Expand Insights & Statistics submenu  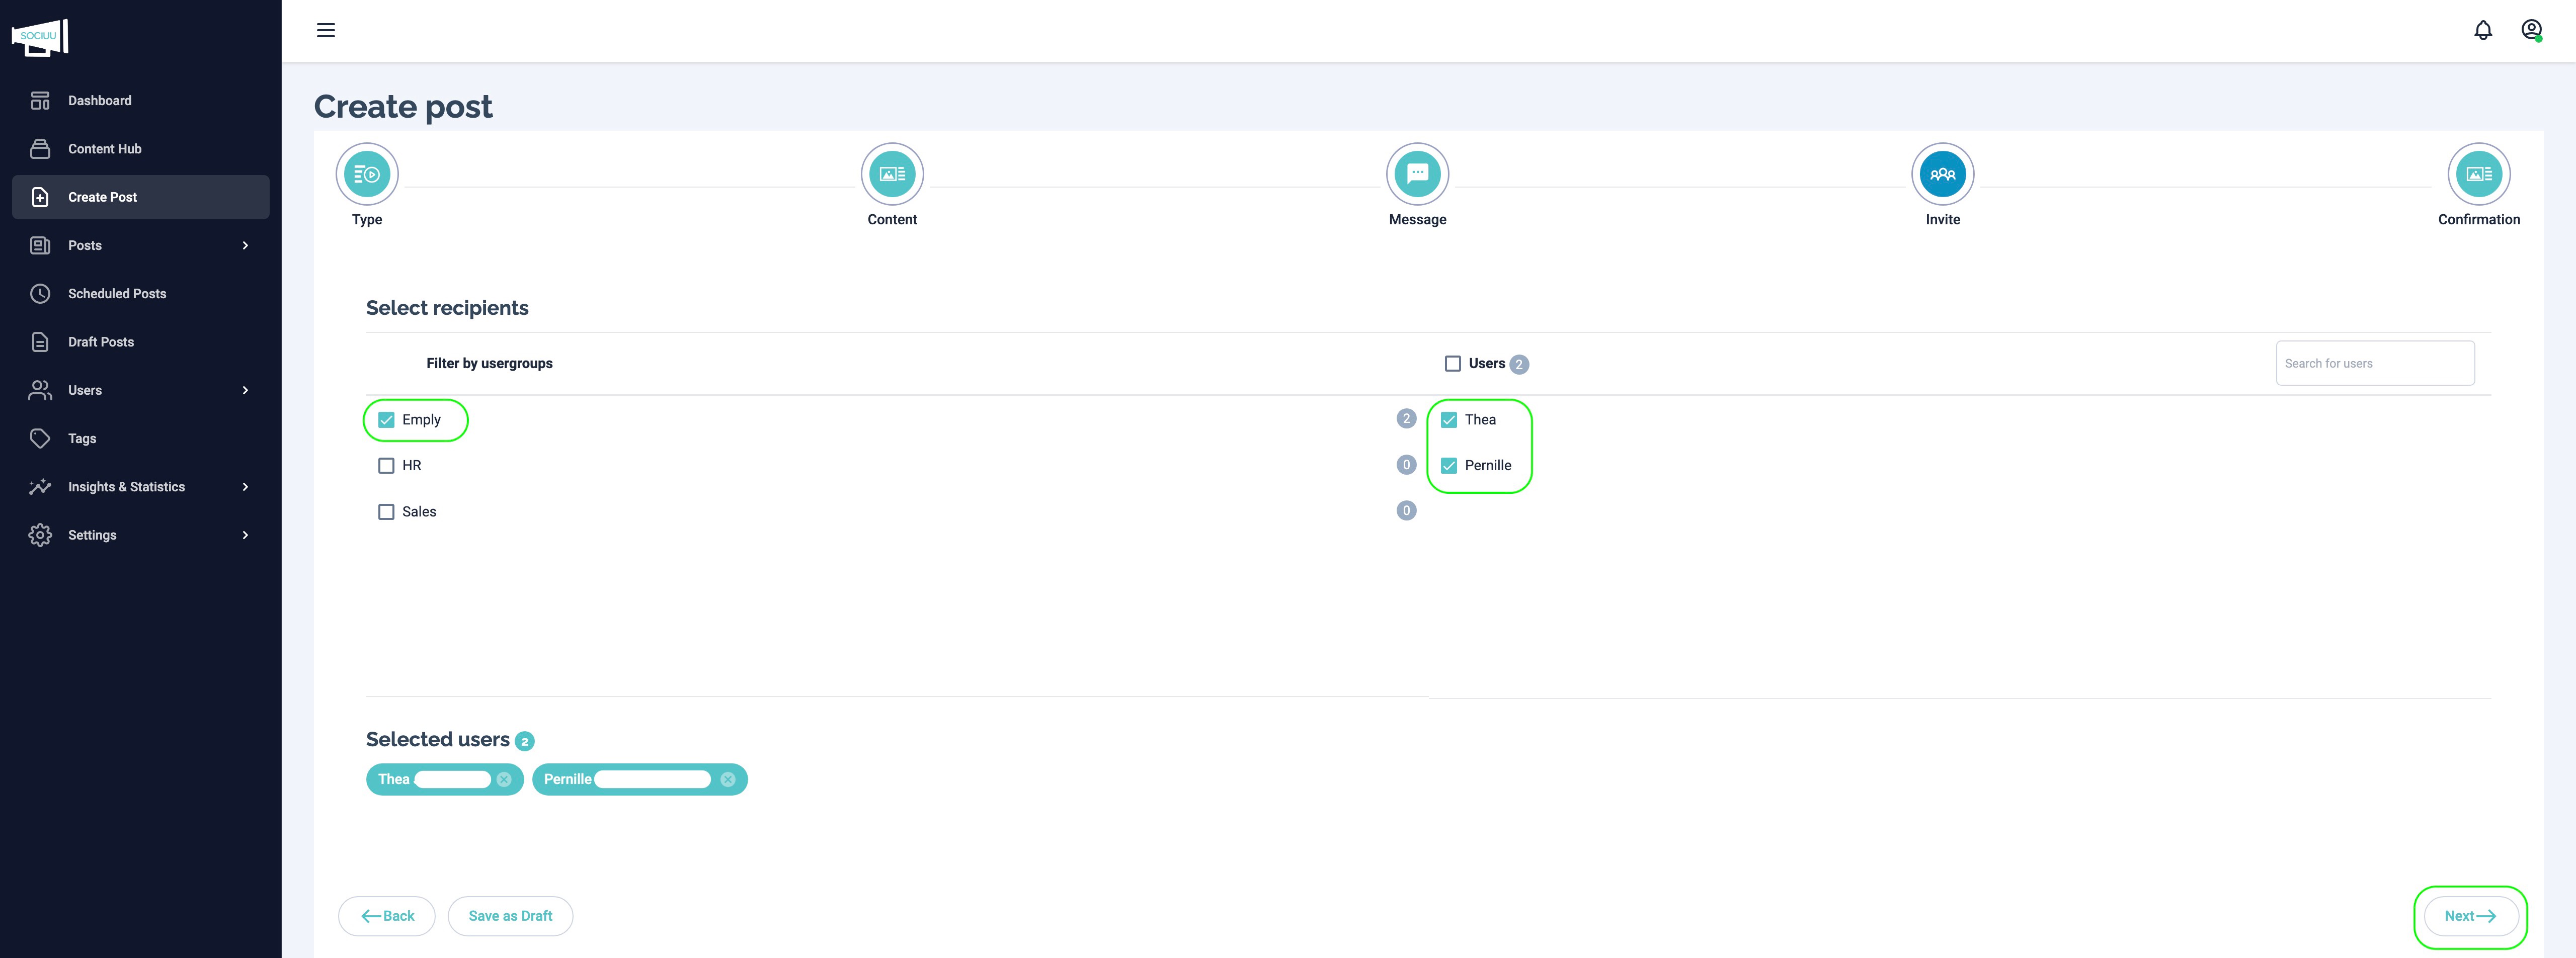[x=245, y=487]
